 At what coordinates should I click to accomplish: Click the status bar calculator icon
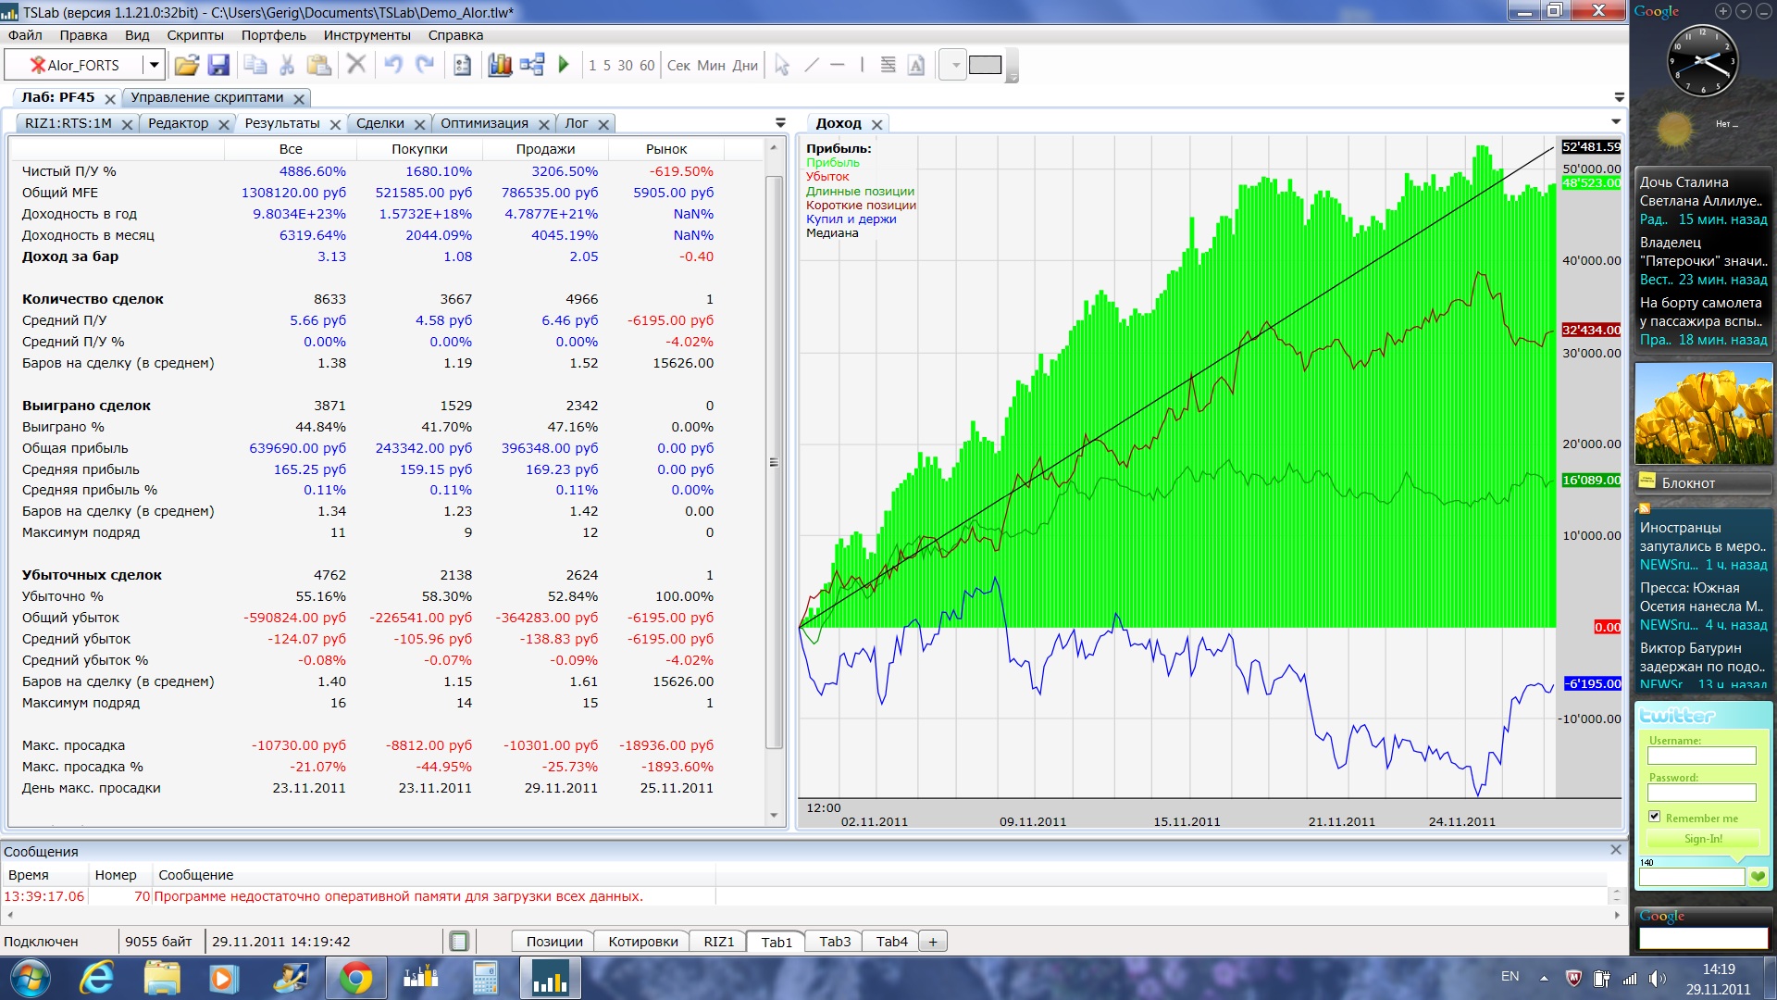[x=459, y=942]
